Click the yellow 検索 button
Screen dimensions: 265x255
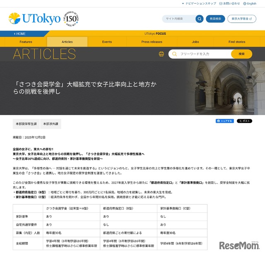[241, 54]
